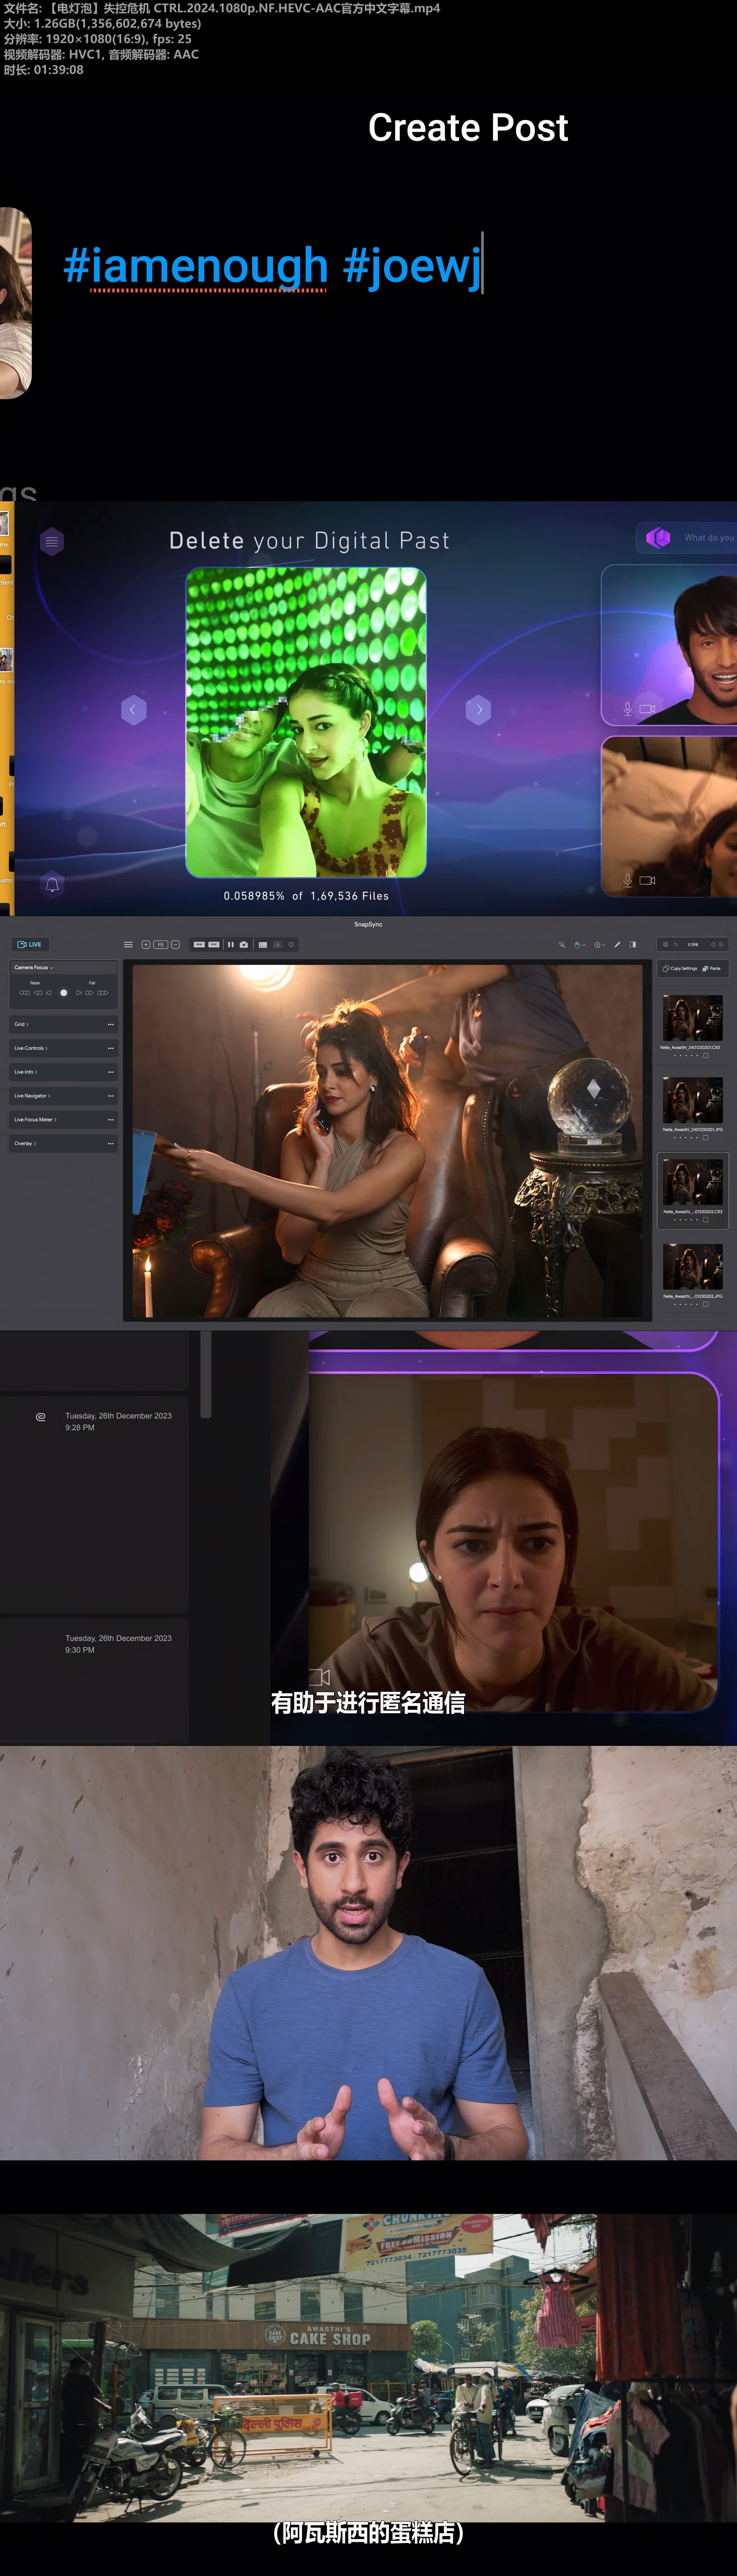Open the SnapSync hamburger menu

point(128,944)
